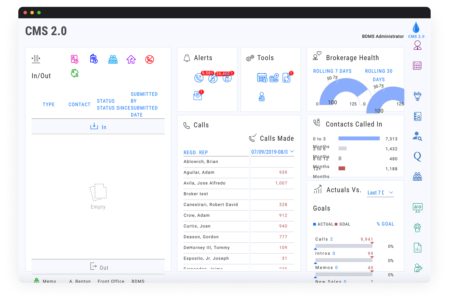449x301 pixels.
Task: Select the Ablowich, Brian row
Action: (x=239, y=162)
